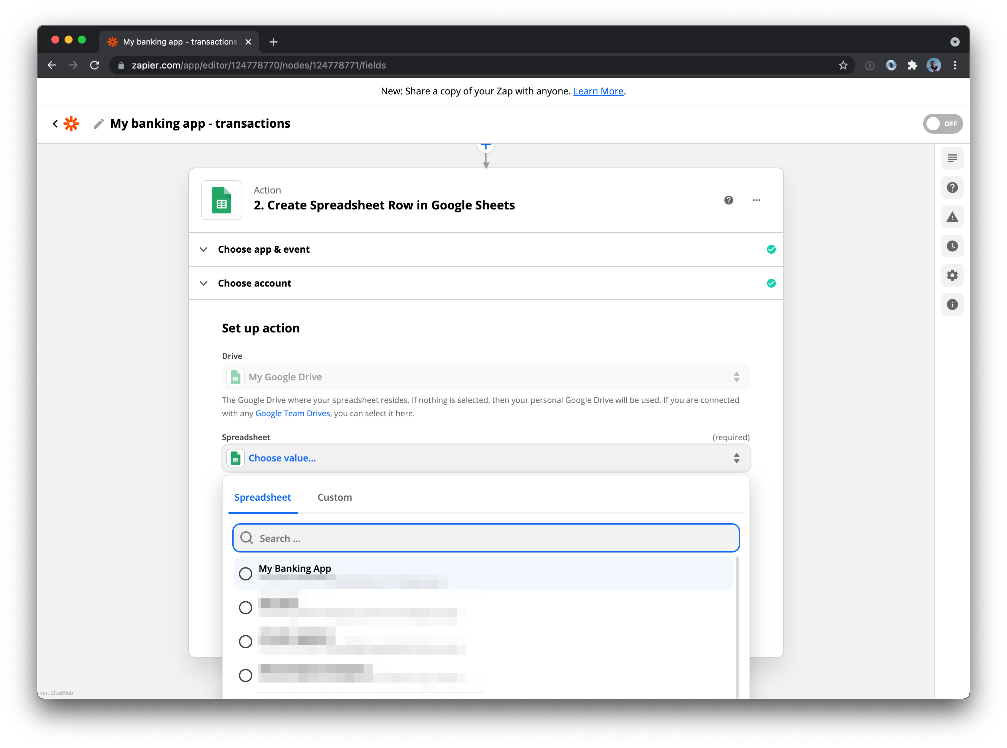Open Zap settings gear icon
The image size is (1007, 748).
click(952, 275)
